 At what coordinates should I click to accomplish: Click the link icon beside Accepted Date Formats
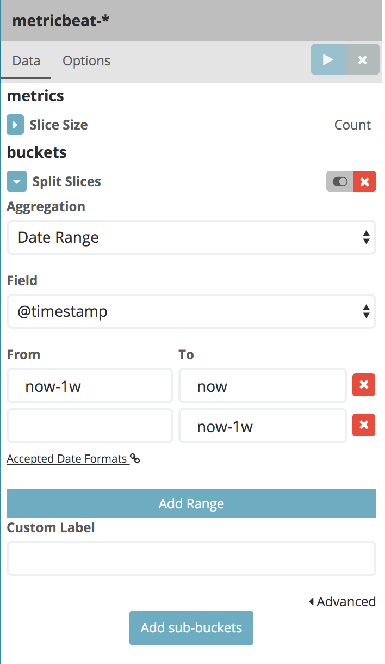click(135, 459)
